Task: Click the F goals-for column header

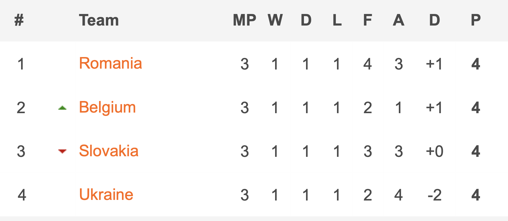Action: pos(368,20)
